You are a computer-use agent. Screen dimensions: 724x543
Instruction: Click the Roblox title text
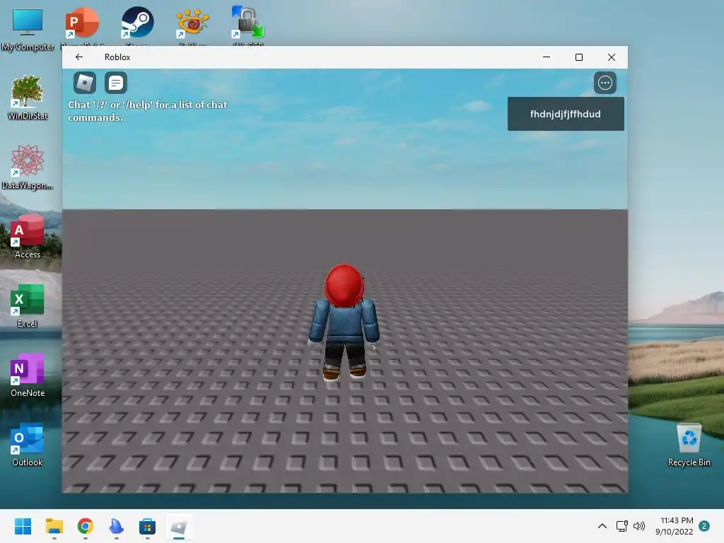tap(117, 57)
